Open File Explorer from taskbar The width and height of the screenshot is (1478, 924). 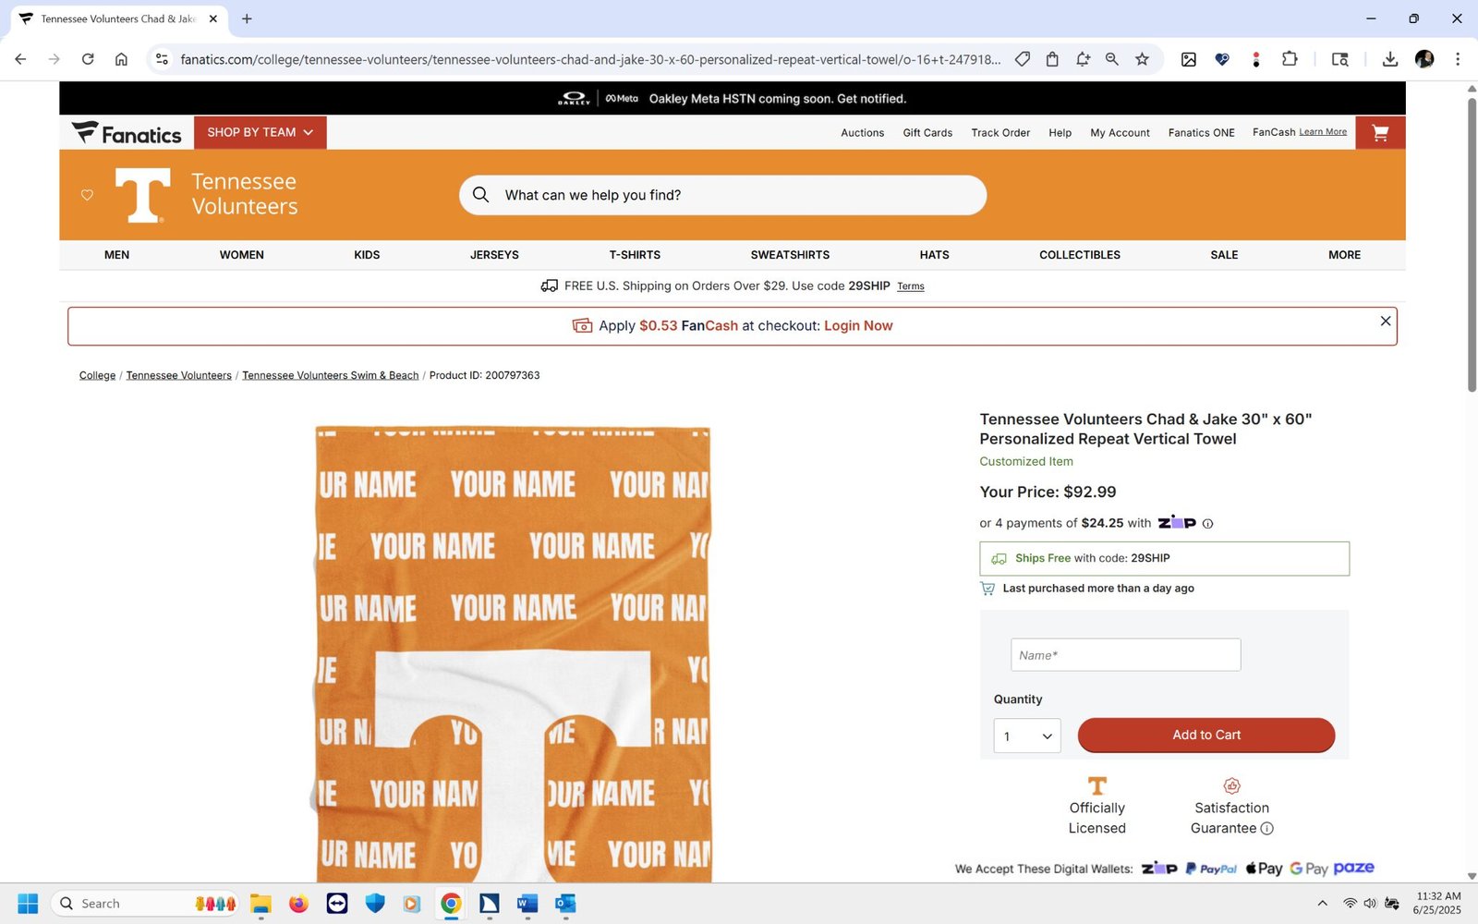(260, 904)
